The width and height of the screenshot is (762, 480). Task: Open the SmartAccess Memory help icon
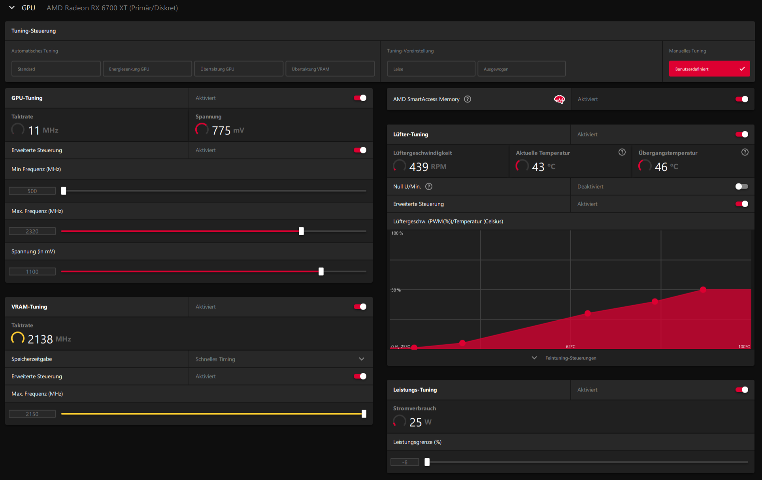click(468, 99)
